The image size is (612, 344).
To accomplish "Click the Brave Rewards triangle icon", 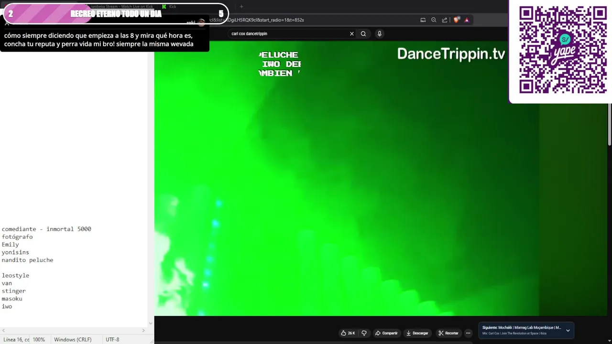I will pos(467,20).
